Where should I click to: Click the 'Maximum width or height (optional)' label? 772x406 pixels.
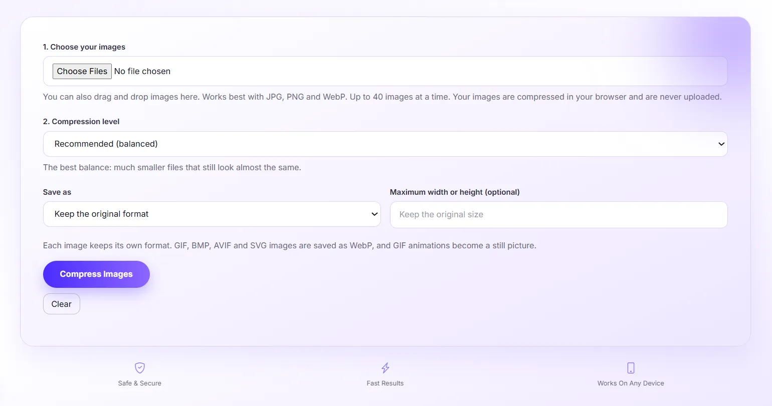(x=455, y=192)
